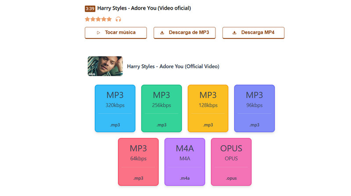Viewport: 351px width, 196px height.
Task: Choose the MP3 96kbps download card
Action: 254,108
